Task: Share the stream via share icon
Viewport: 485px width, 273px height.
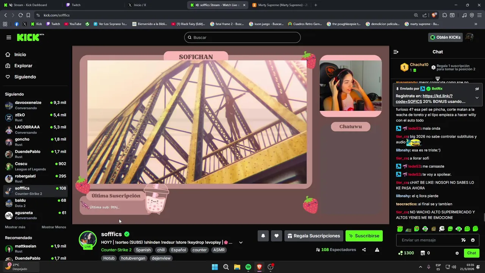Action: point(364,250)
